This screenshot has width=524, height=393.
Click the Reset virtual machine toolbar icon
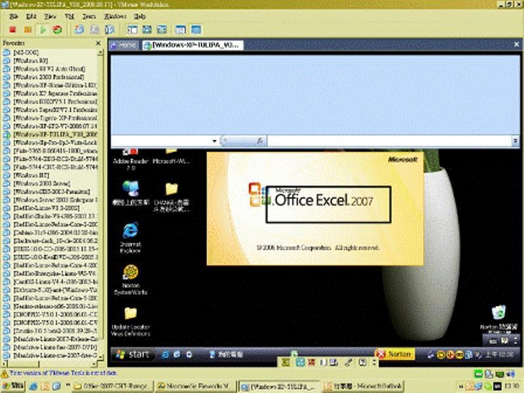(58, 29)
